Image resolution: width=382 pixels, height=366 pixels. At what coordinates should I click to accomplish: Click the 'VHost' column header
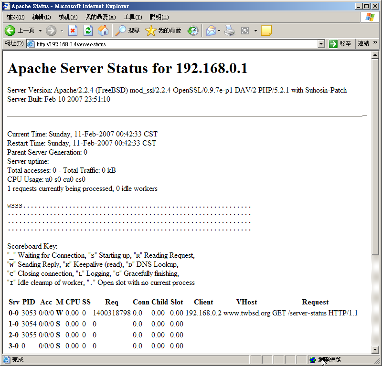tap(246, 302)
